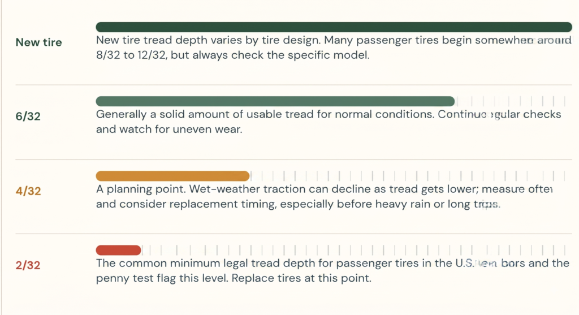
Task: Click the 6/32 tread depth label
Action: click(x=28, y=116)
